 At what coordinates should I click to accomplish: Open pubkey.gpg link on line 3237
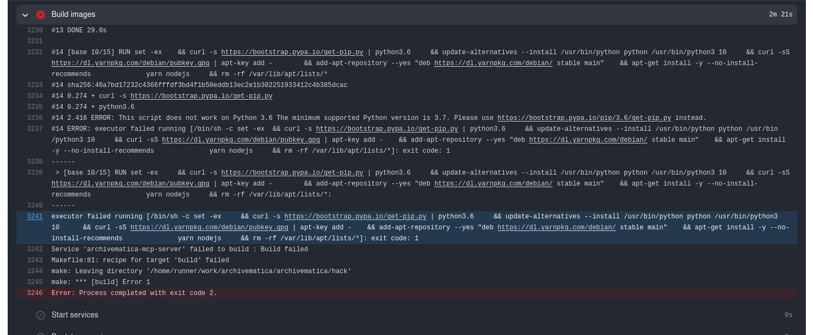[241, 140]
